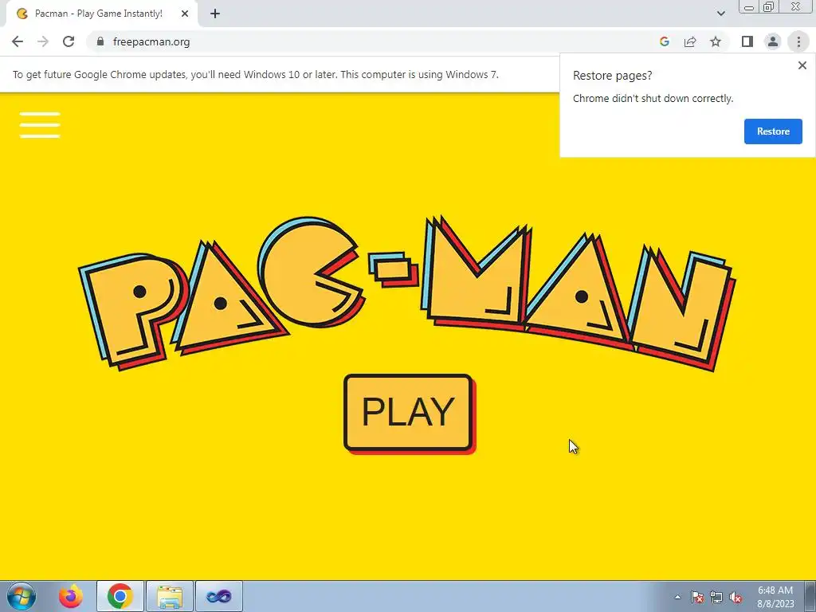Screen dimensions: 816x612
Task: Open File Explorer from the taskbar
Action: [x=170, y=596]
